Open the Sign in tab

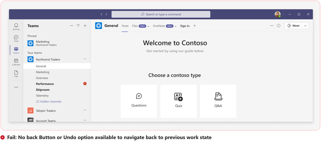[185, 26]
